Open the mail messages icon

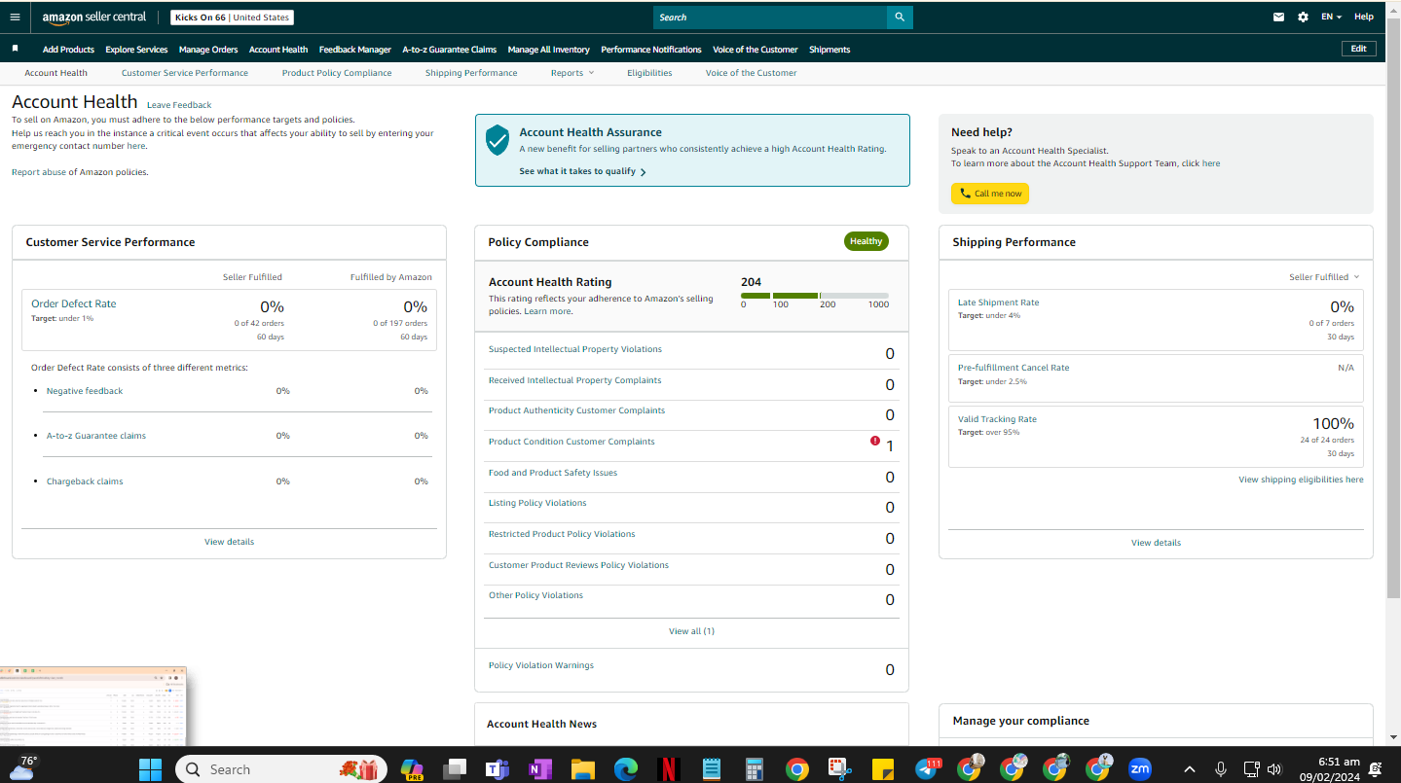pyautogui.click(x=1279, y=17)
